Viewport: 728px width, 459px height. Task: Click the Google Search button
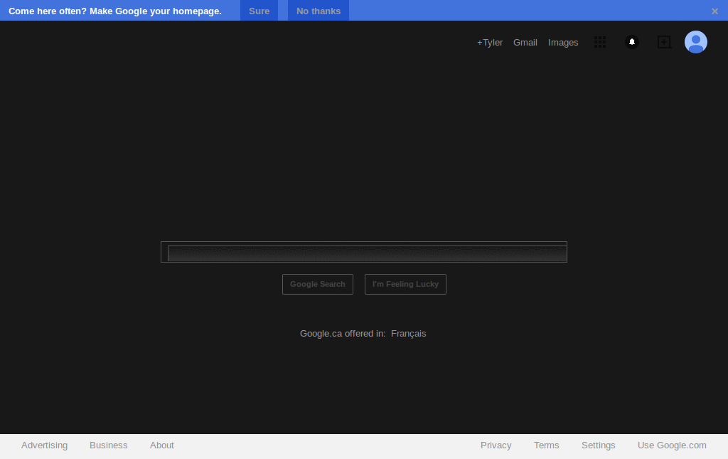[318, 285]
